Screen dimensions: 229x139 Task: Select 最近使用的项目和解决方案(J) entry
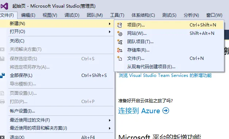point(57,128)
